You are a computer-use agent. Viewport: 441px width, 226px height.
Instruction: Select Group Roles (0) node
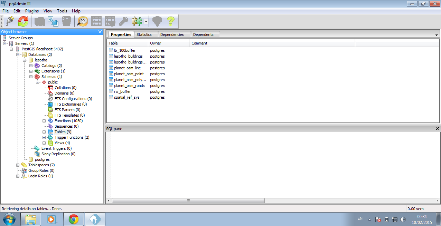(x=41, y=170)
